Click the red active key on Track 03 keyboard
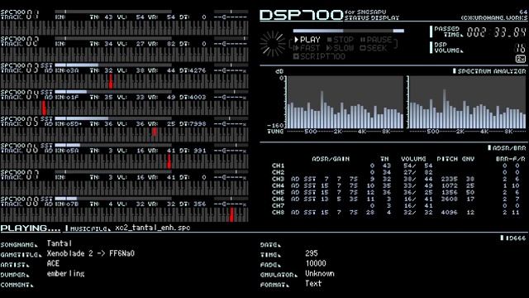529x298 pixels. (x=111, y=81)
